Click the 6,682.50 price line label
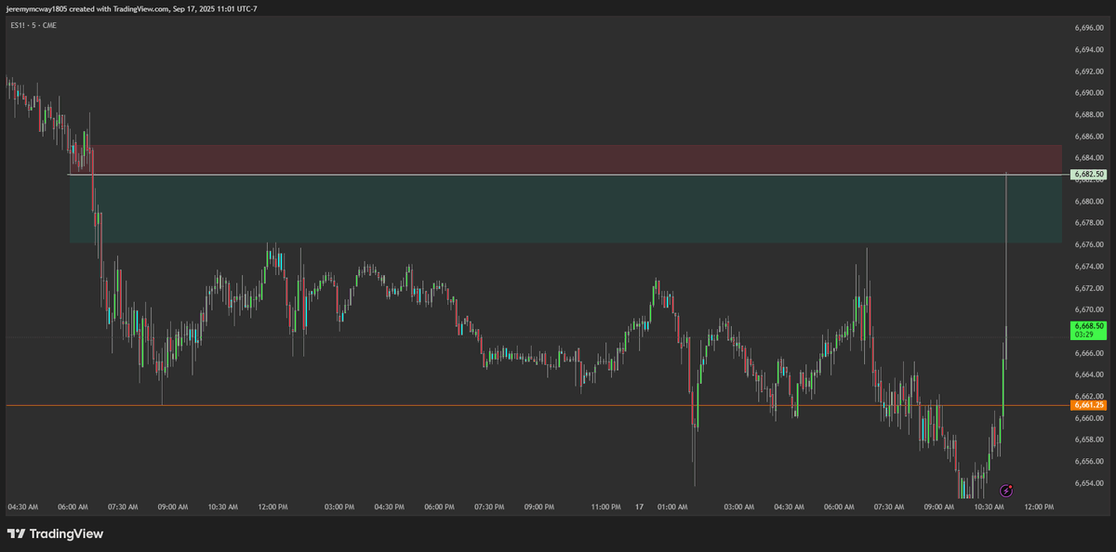The height and width of the screenshot is (552, 1116). click(1088, 174)
